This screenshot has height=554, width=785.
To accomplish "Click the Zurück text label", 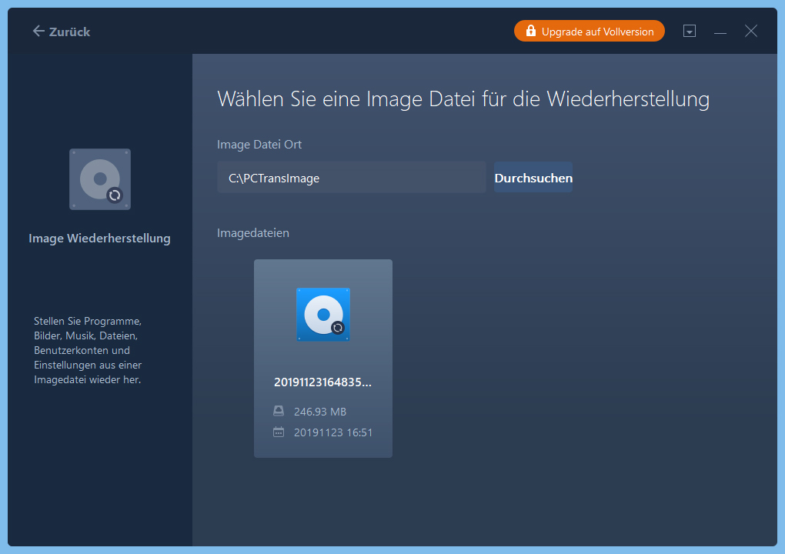I will [69, 32].
